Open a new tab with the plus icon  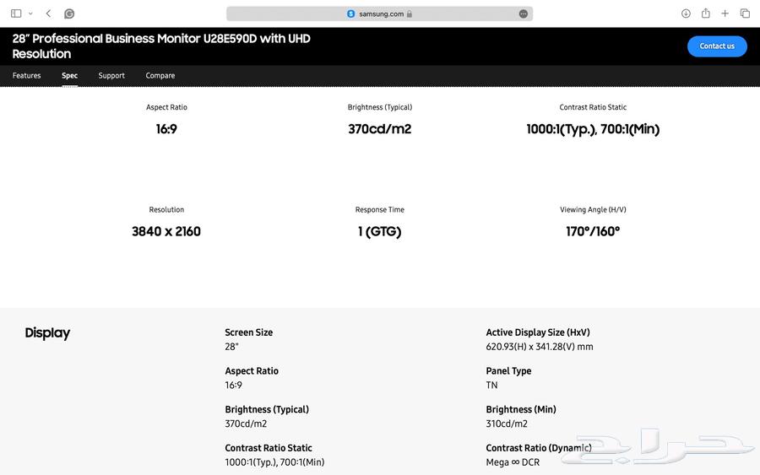click(725, 13)
